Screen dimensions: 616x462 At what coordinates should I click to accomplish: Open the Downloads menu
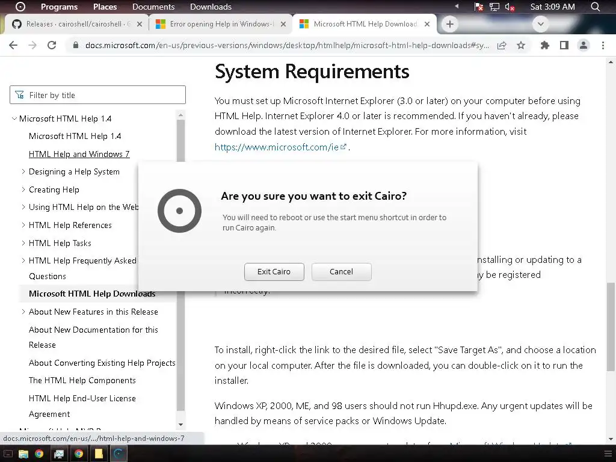(211, 7)
